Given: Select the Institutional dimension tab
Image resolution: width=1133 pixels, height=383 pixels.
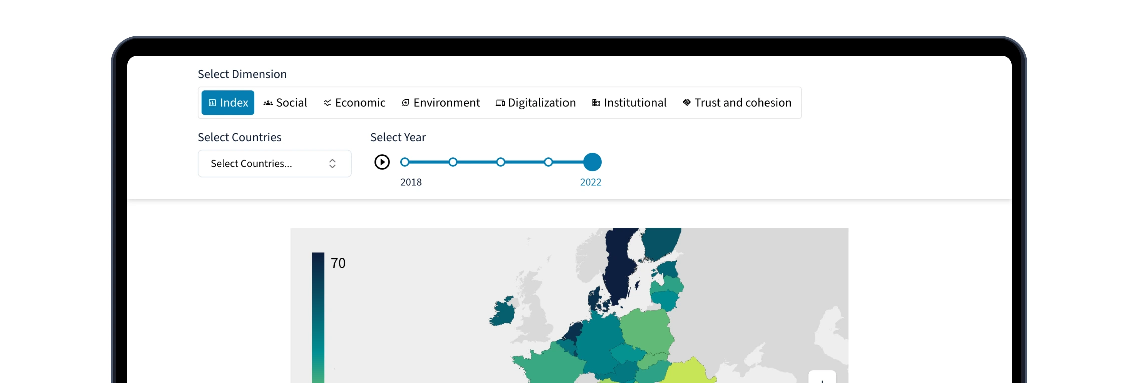Looking at the screenshot, I should [x=629, y=103].
